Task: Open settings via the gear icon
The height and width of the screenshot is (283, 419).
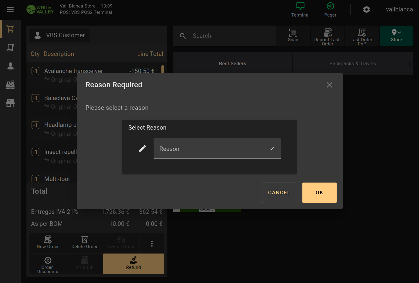Action: pyautogui.click(x=366, y=10)
